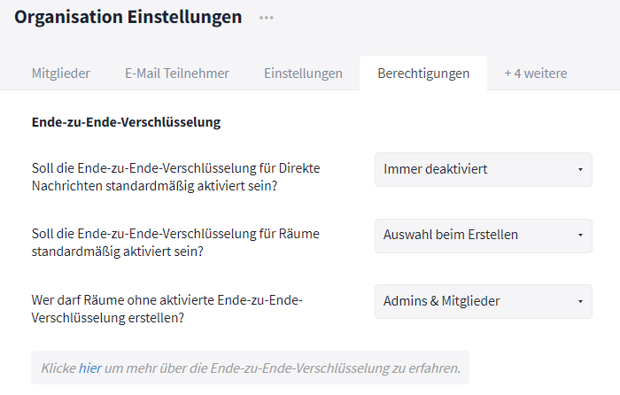Open the E-Mail Teilnehmer tab
This screenshot has width=620, height=395.
point(177,74)
